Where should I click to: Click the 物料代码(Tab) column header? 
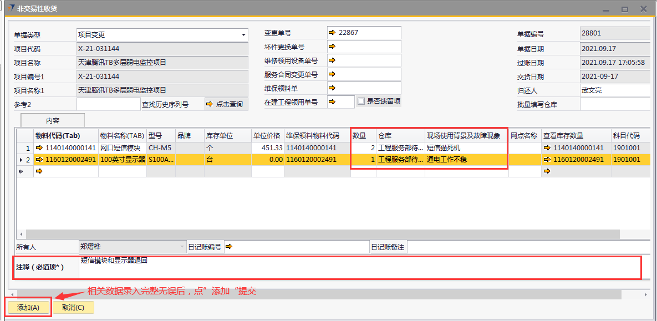(x=58, y=136)
